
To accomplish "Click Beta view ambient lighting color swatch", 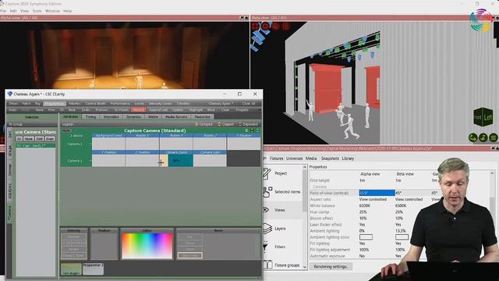I will (402, 237).
